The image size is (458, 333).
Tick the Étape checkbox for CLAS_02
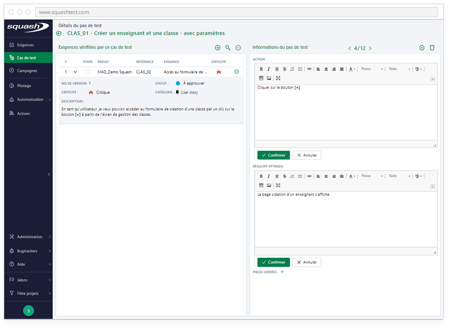87,72
